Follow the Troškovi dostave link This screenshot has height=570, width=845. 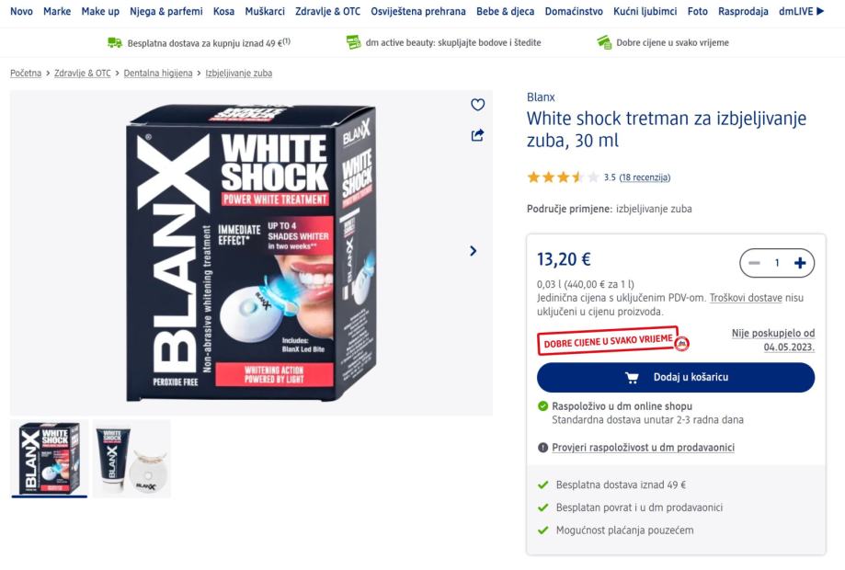[746, 297]
